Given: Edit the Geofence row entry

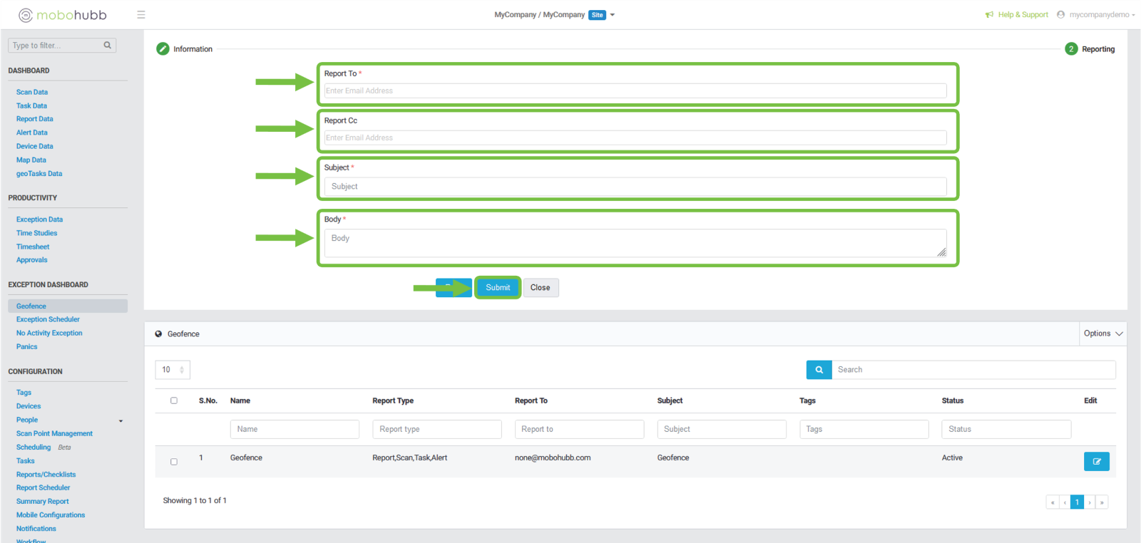Looking at the screenshot, I should pos(1096,462).
